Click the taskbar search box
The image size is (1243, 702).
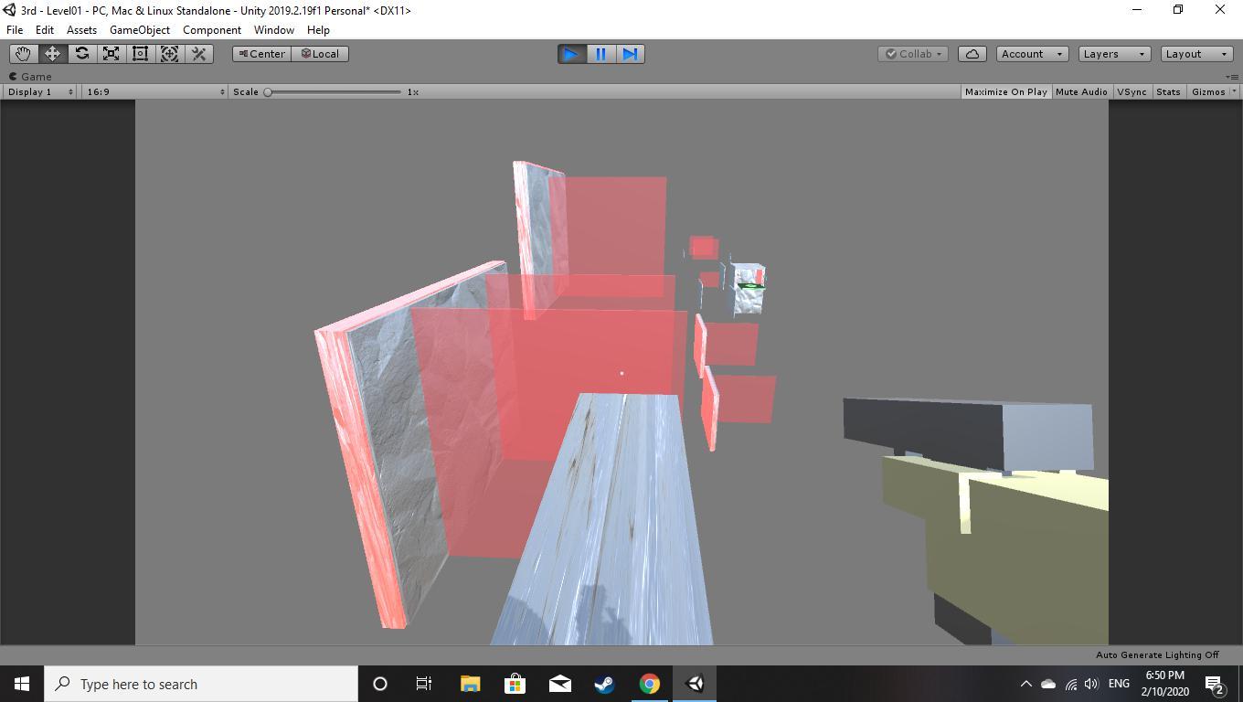tap(201, 684)
